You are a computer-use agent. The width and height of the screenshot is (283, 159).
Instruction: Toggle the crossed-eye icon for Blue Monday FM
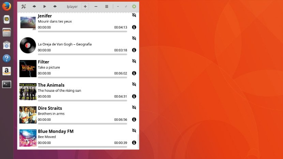(134, 130)
